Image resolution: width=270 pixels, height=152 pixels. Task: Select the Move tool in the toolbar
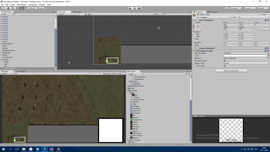click(x=8, y=8)
